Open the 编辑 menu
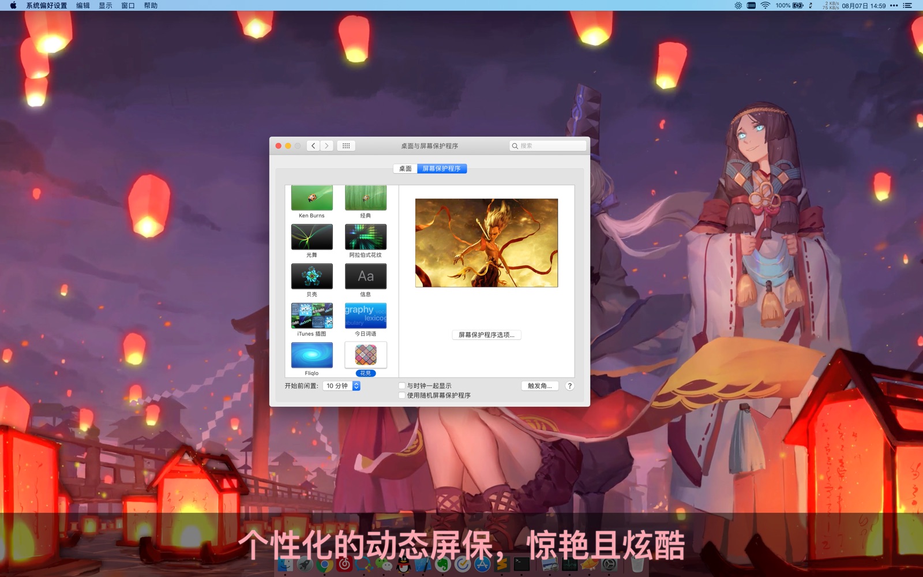The image size is (923, 577). 83,6
